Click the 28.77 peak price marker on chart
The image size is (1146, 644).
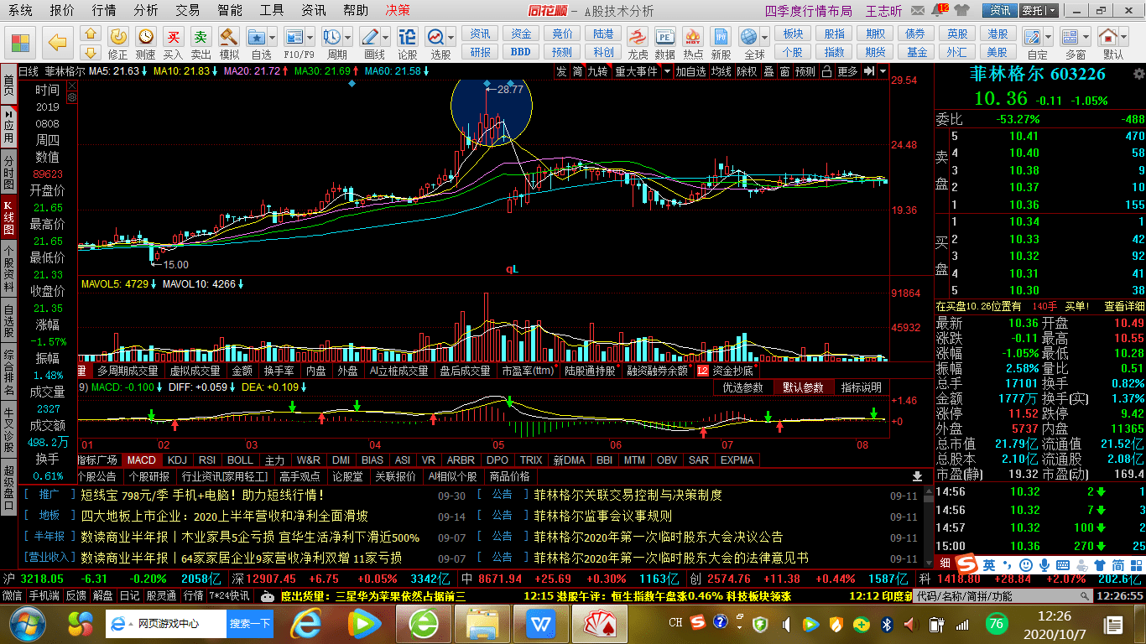tap(509, 89)
